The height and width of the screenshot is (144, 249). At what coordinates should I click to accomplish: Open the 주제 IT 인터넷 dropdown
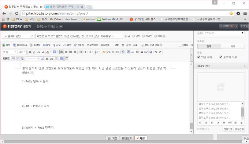pyautogui.click(x=224, y=33)
